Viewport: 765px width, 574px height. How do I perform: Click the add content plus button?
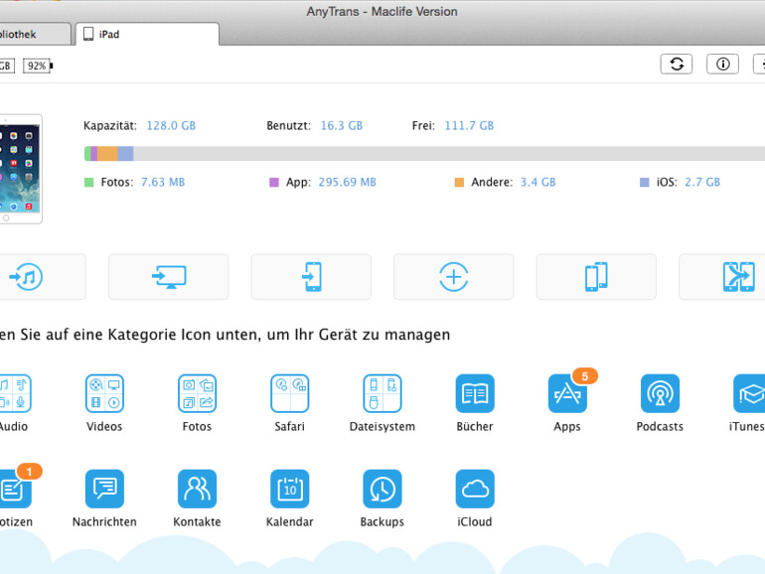point(454,277)
